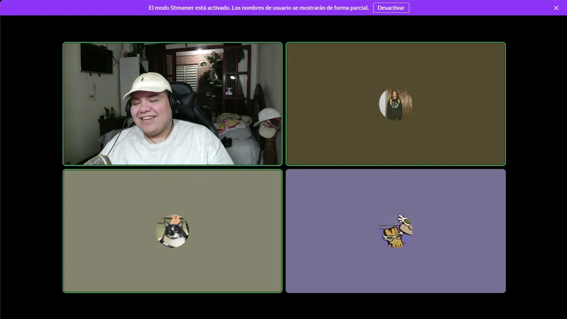
Task: Select the webcam video tile of man in cap
Action: [172, 104]
